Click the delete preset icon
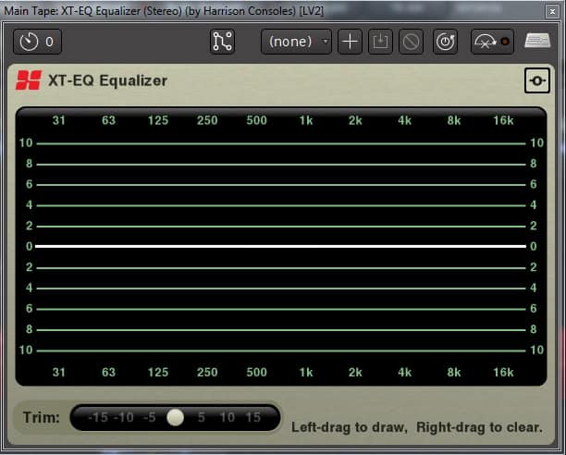 tap(412, 42)
